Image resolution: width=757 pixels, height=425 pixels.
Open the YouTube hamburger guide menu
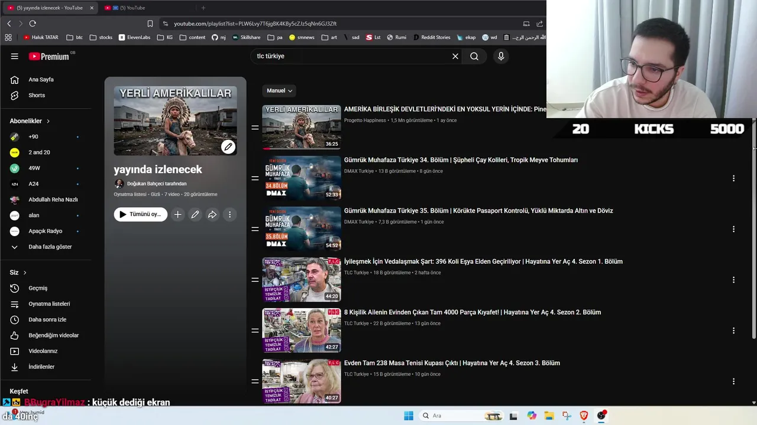[14, 56]
